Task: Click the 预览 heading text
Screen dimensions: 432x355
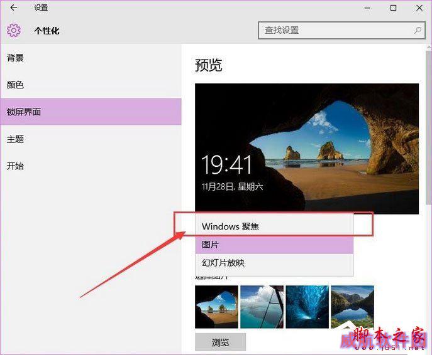Action: tap(209, 65)
